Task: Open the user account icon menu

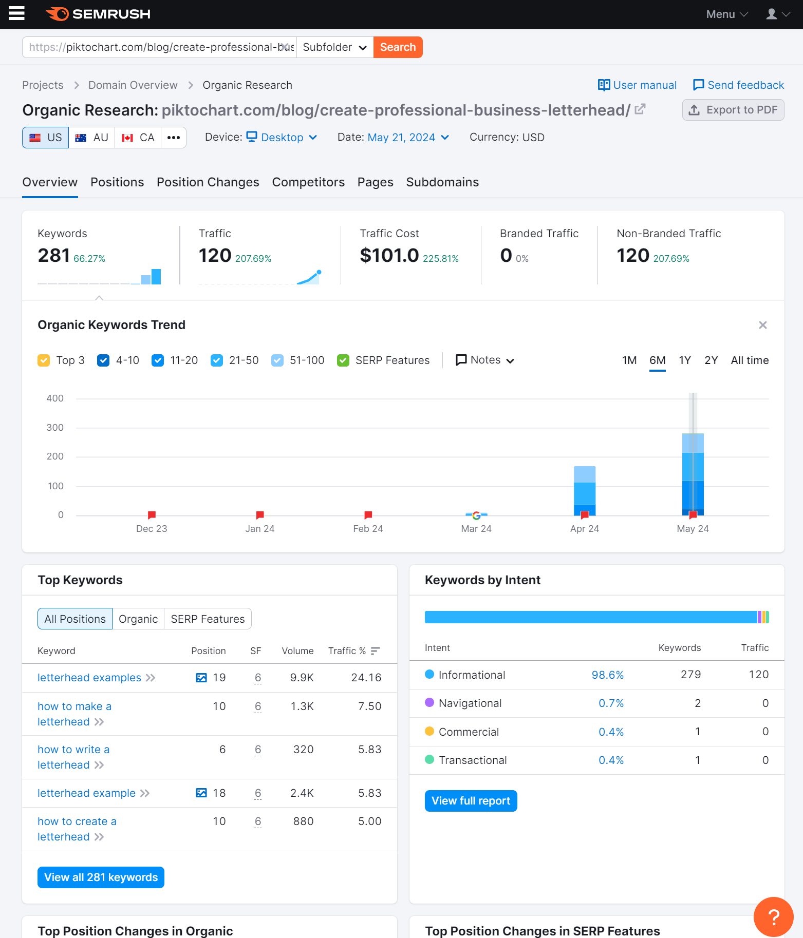Action: (778, 14)
